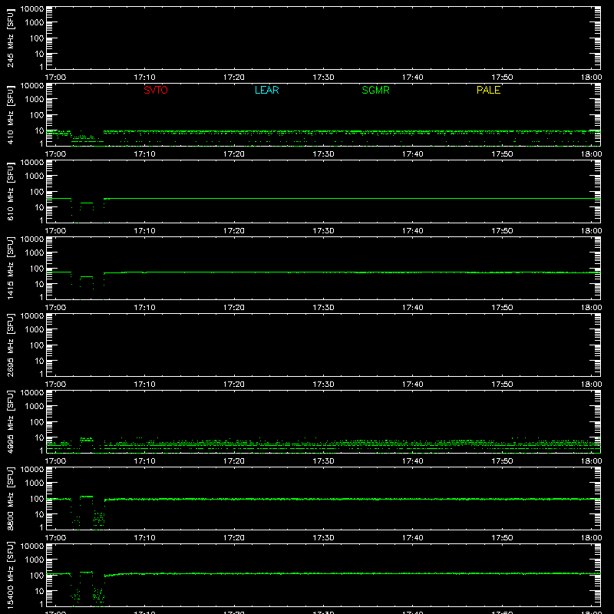Select the 1415 MHz [SFU] axis title
Screen dimensions: 614x614
(x=11, y=268)
